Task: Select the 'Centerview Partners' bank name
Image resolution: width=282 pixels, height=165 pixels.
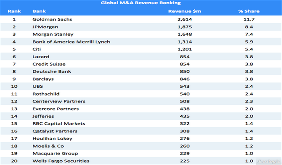Action: click(59, 101)
